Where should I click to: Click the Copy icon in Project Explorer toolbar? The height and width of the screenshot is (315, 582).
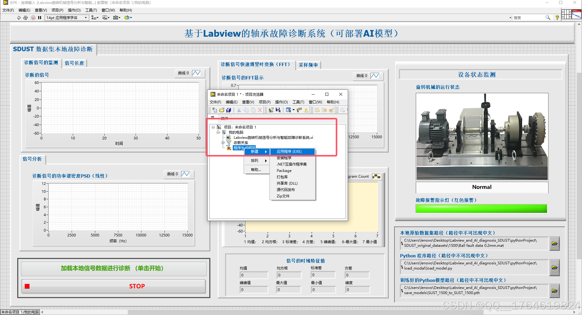pos(246,110)
